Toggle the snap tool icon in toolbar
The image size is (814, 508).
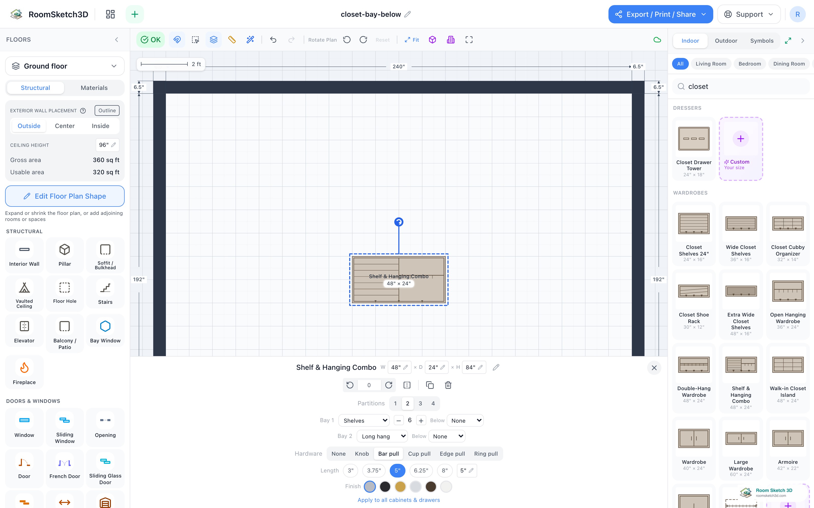(x=177, y=40)
